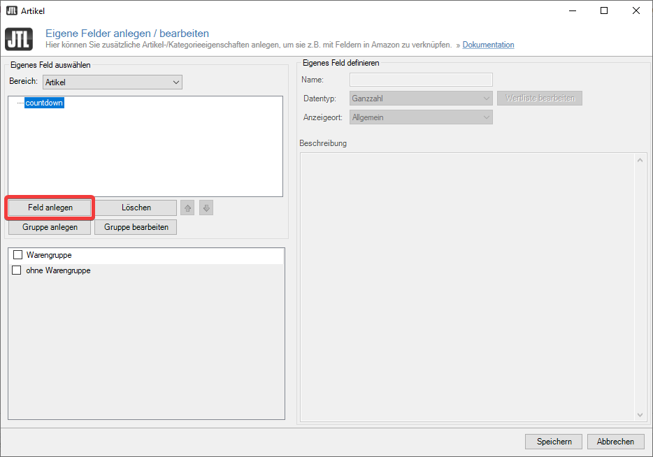
Task: Click the Warengruppe label text
Action: (x=49, y=255)
